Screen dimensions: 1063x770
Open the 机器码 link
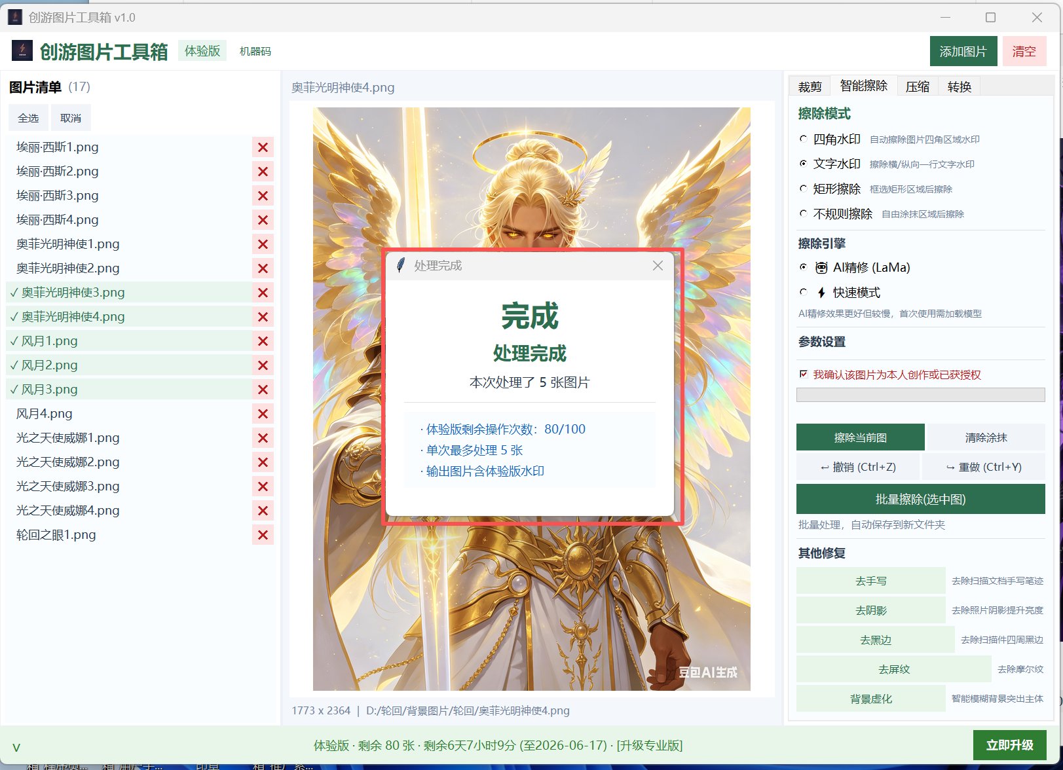pyautogui.click(x=255, y=51)
